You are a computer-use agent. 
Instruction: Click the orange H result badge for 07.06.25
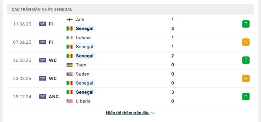[246, 42]
